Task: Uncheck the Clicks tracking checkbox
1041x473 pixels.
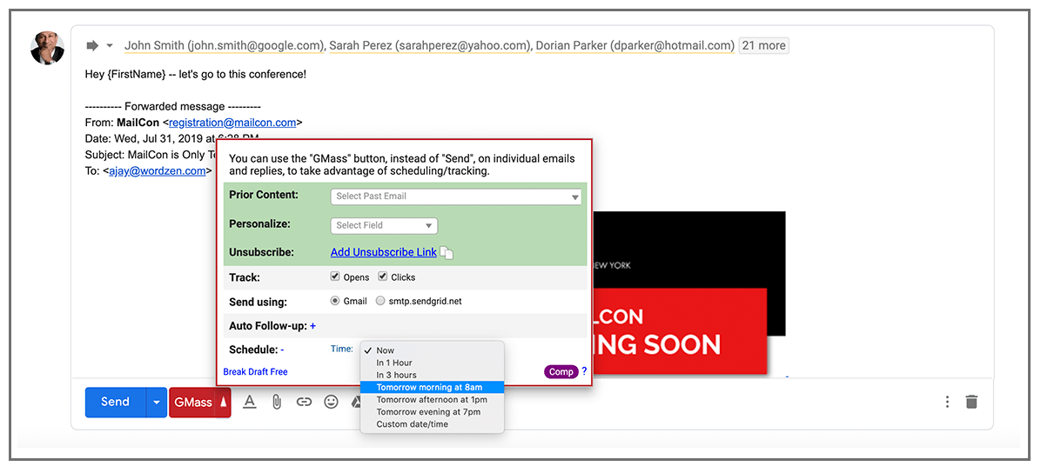Action: point(383,277)
